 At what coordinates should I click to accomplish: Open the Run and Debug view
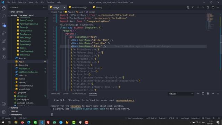click(x=4, y=33)
